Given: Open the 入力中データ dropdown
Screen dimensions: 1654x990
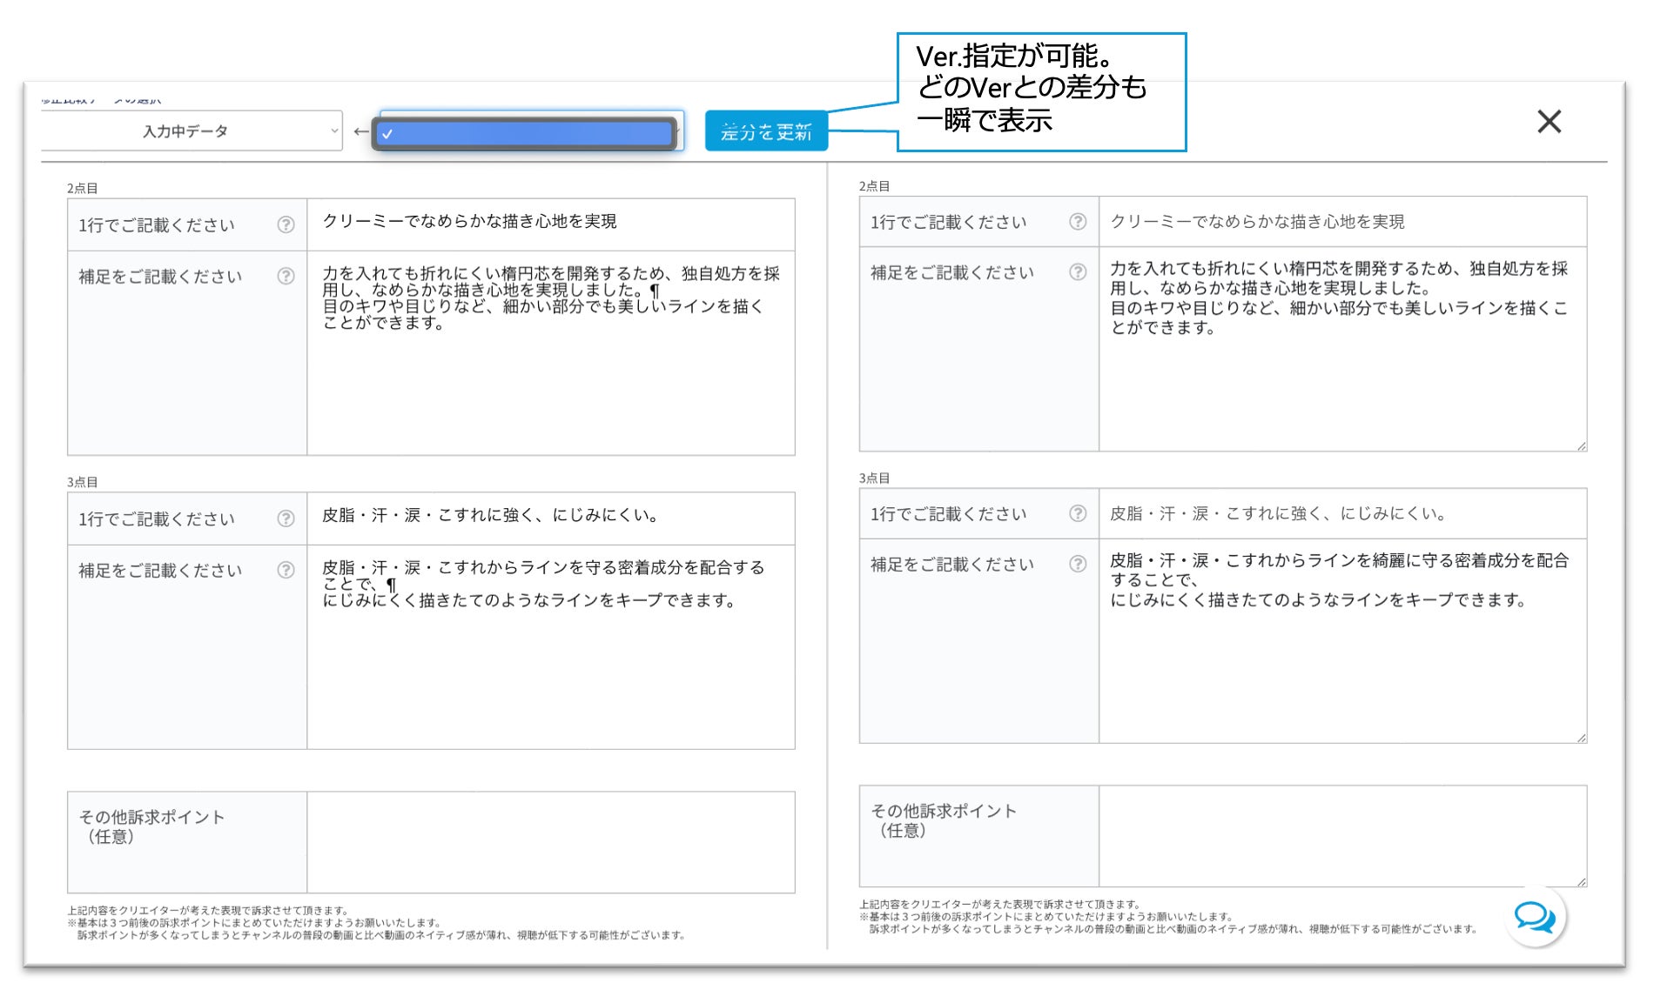Looking at the screenshot, I should coord(191,131).
